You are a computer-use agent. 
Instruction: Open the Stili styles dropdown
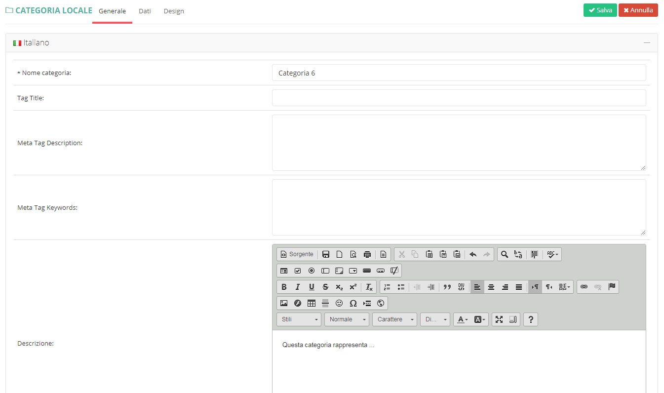(299, 319)
